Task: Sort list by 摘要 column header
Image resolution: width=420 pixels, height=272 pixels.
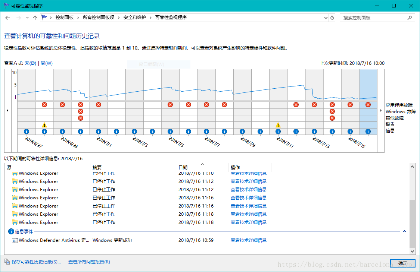Action: (x=133, y=167)
